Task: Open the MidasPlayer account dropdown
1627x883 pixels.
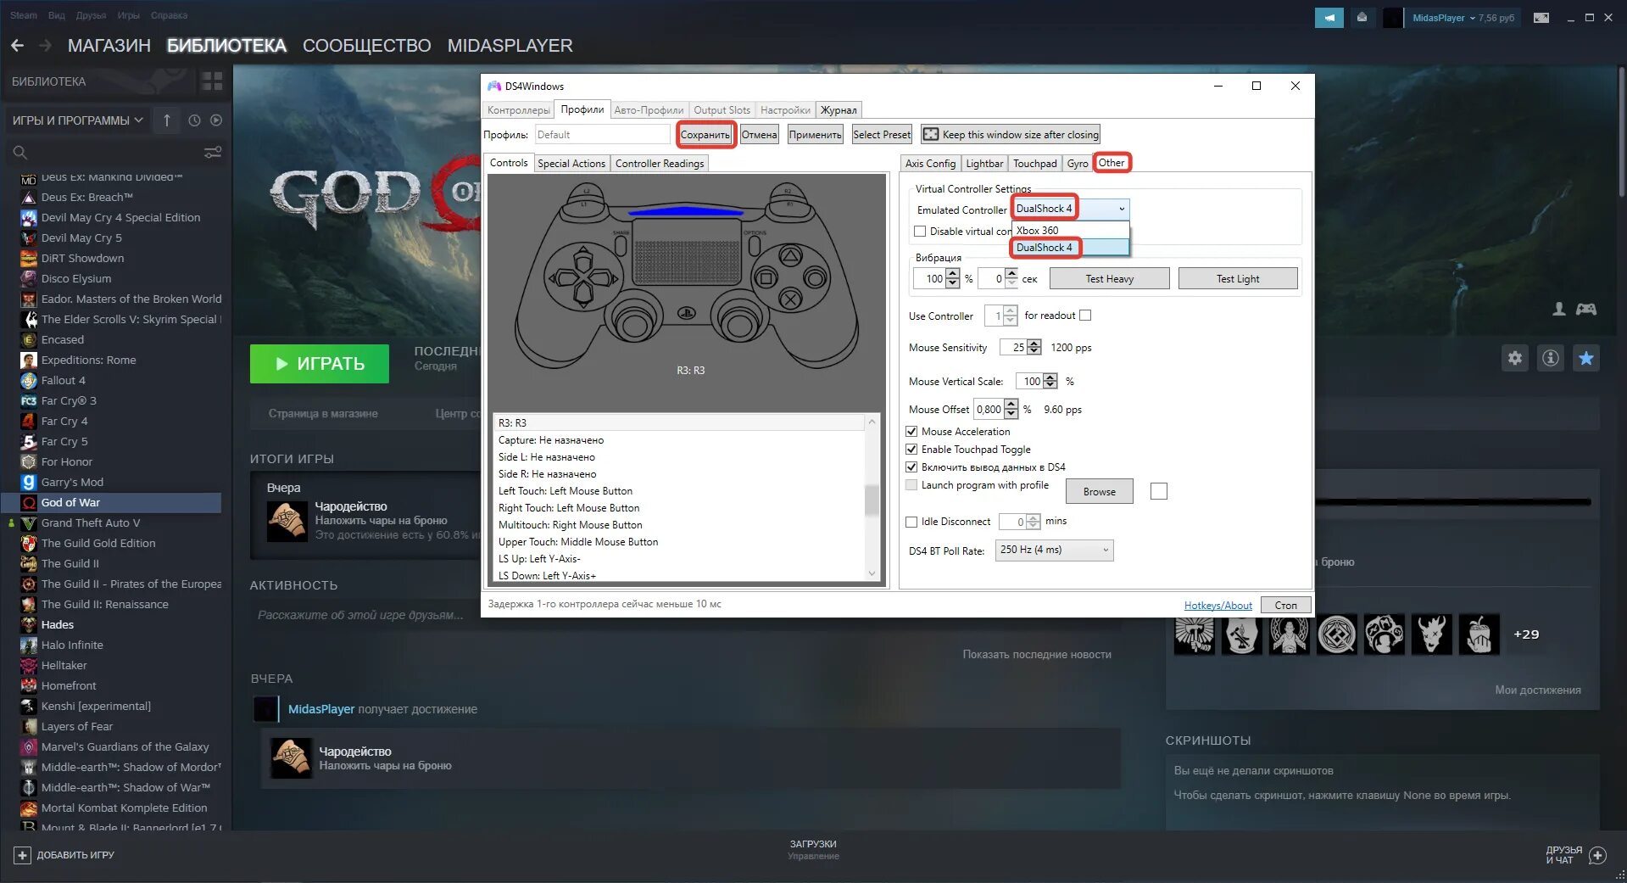Action: pos(1463,18)
